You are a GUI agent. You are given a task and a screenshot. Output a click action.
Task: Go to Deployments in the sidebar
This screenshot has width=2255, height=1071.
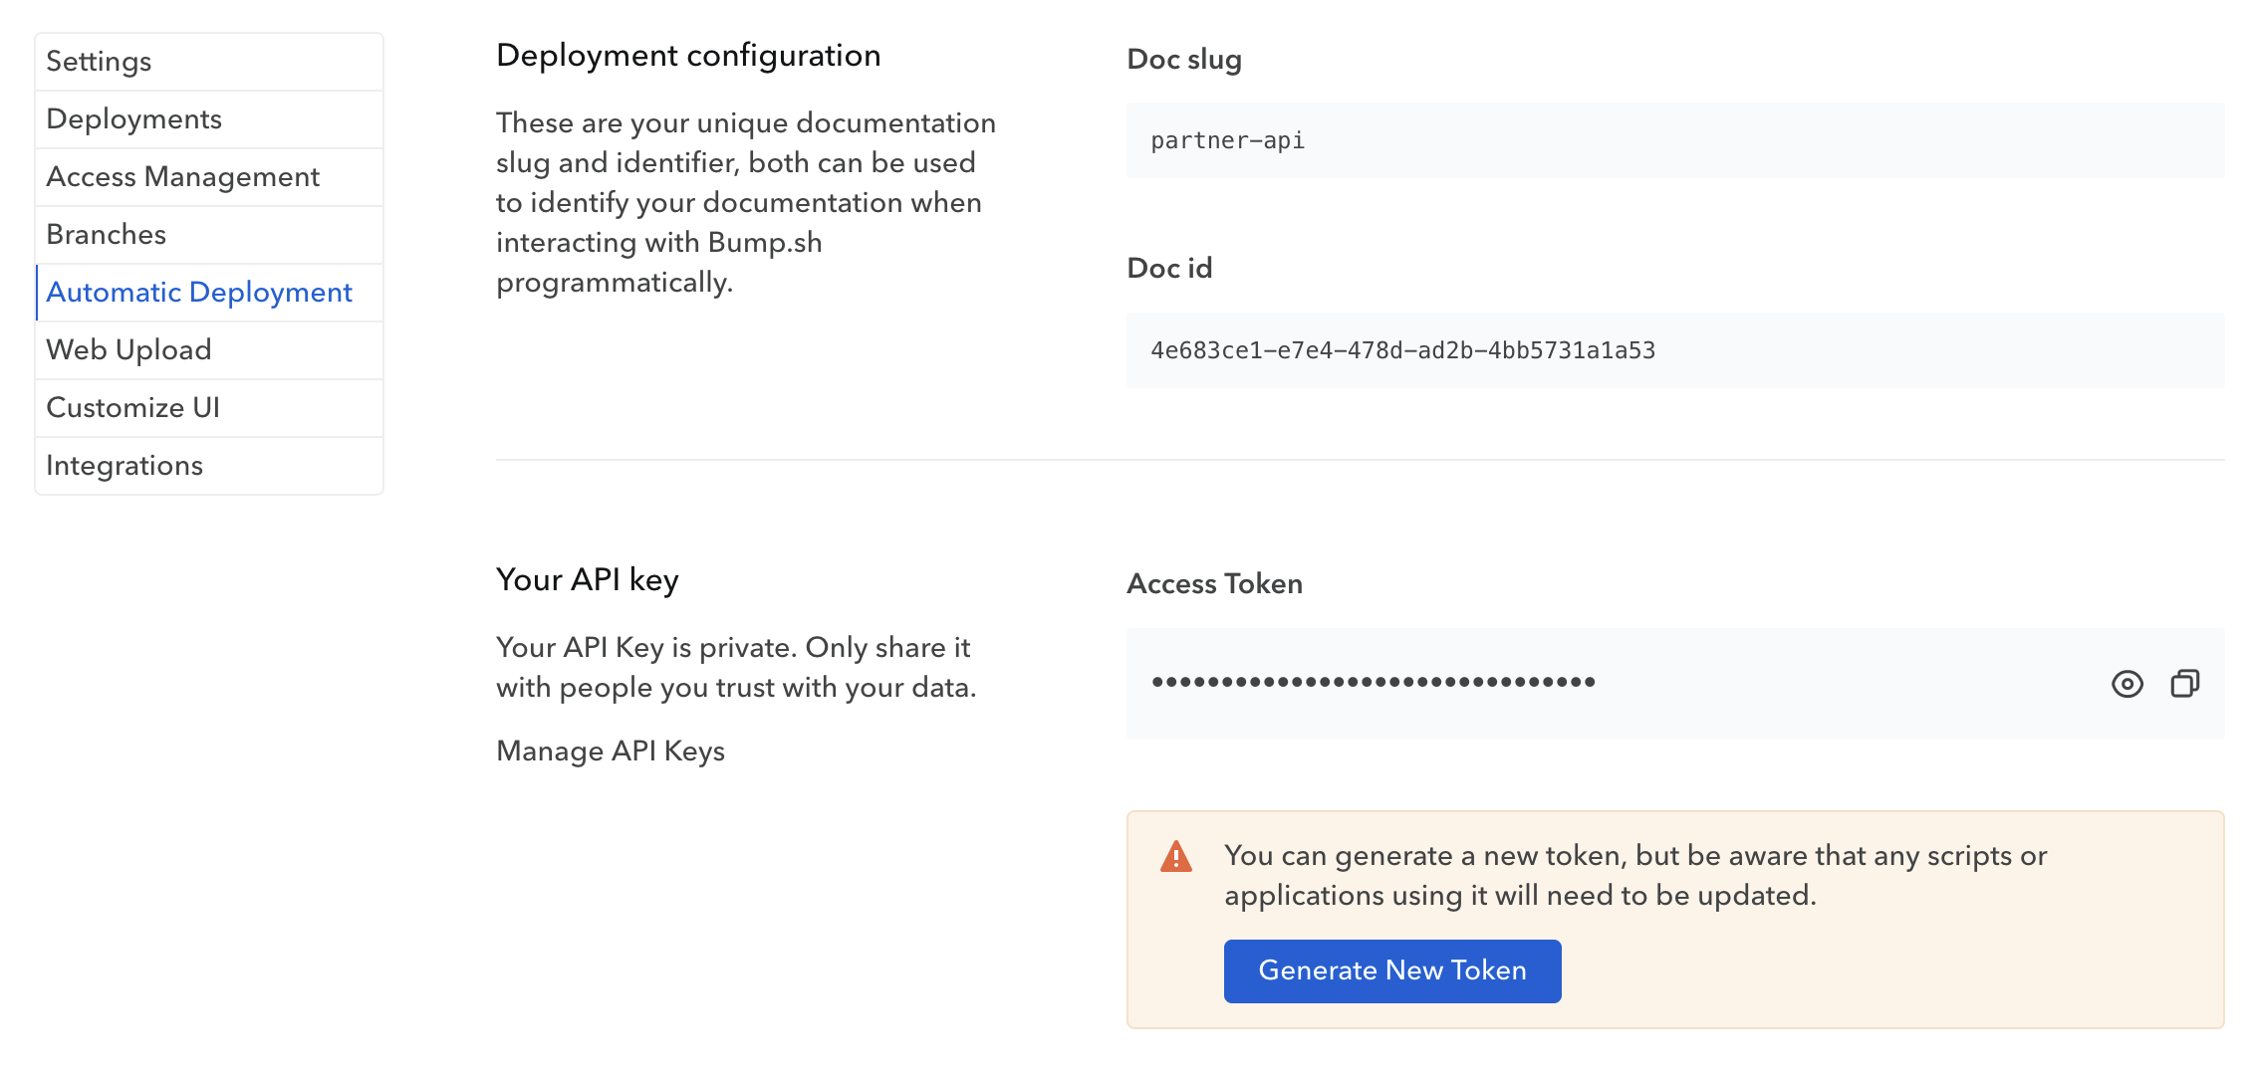click(133, 119)
